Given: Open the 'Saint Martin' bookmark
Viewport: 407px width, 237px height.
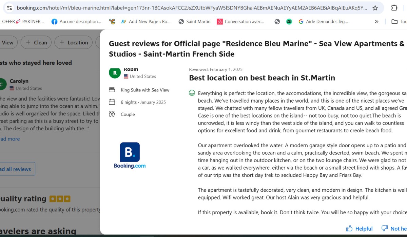Looking at the screenshot, I should point(194,22).
